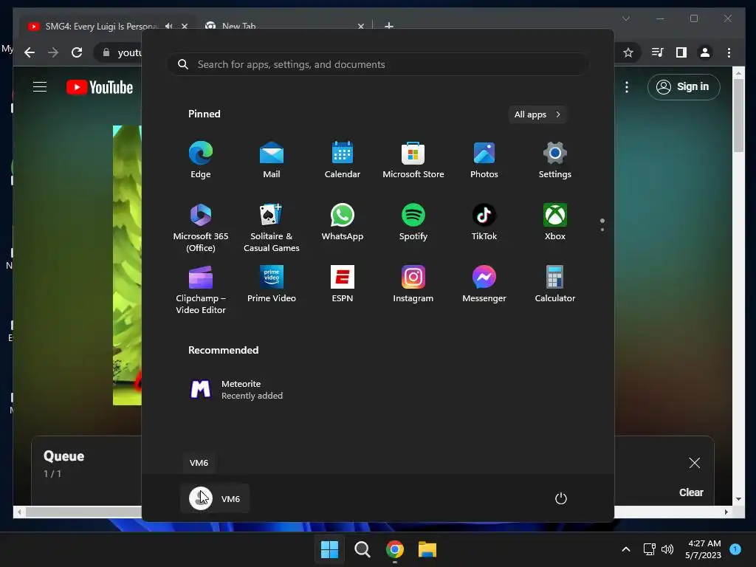The height and width of the screenshot is (567, 756).
Task: Open Edge from pinned apps
Action: pos(201,160)
